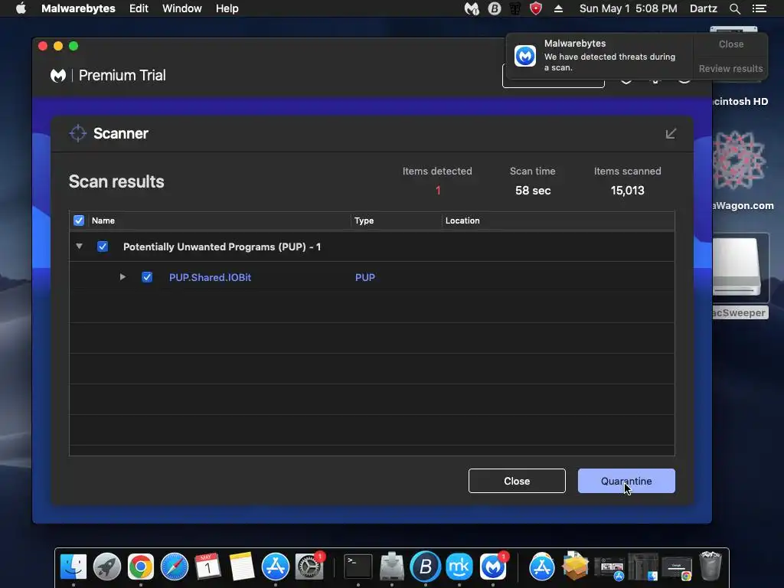
Task: Click the Close button in Scanner panel
Action: click(517, 481)
